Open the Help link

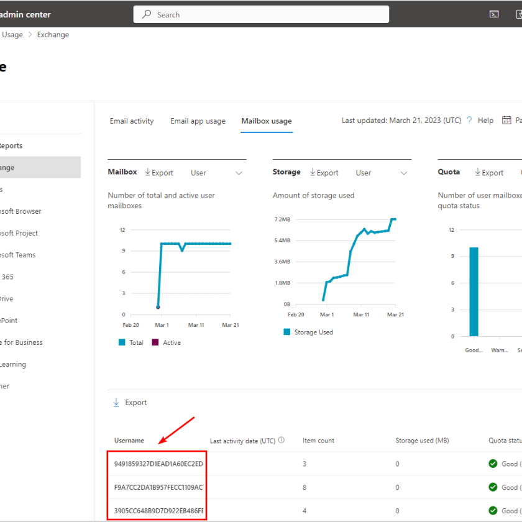click(485, 120)
